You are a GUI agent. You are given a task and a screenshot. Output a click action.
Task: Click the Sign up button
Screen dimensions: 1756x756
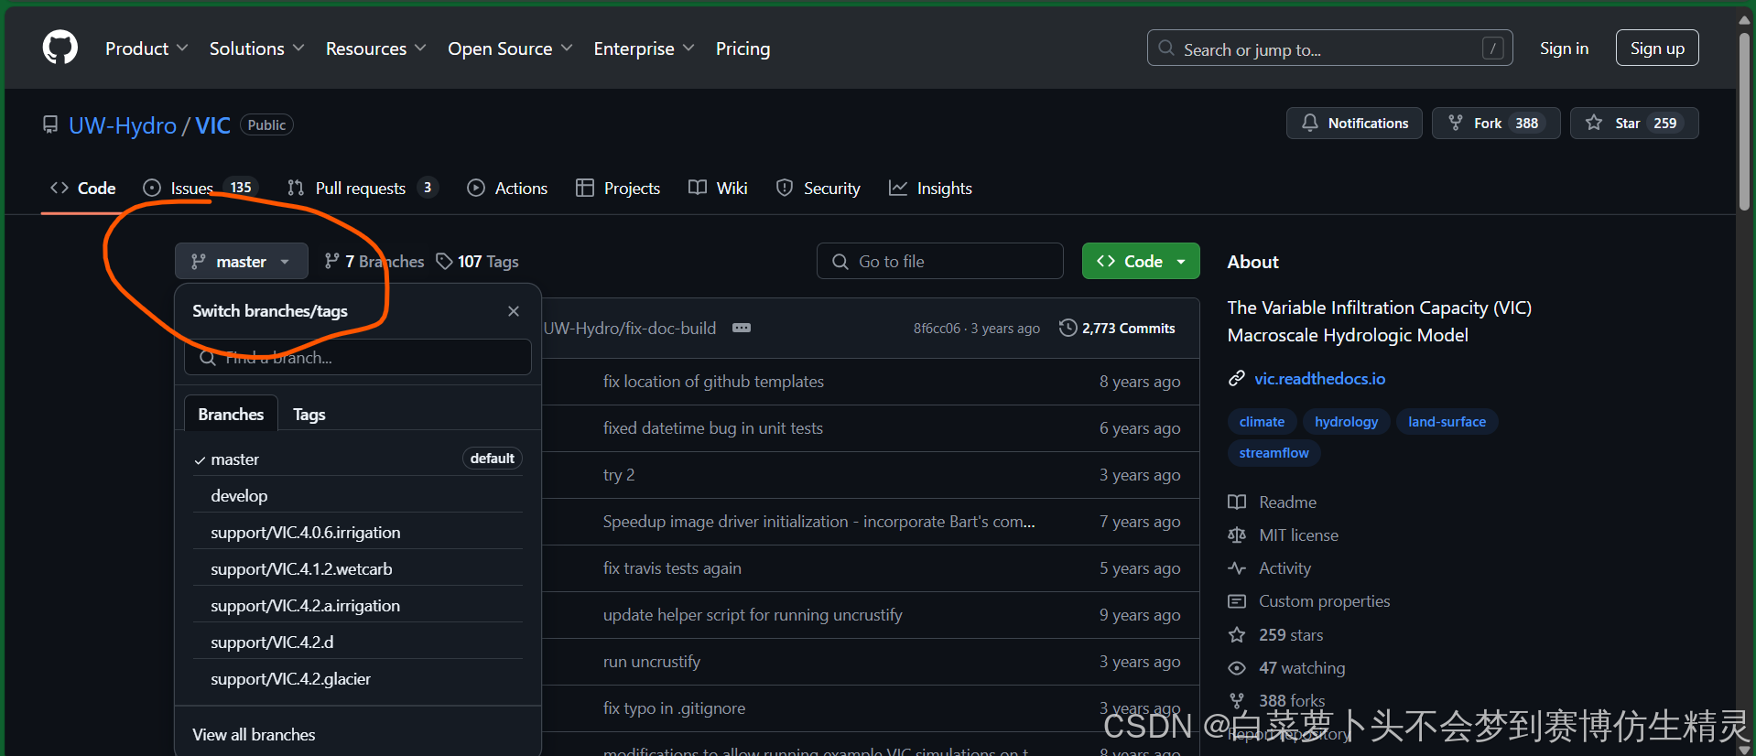coord(1657,49)
